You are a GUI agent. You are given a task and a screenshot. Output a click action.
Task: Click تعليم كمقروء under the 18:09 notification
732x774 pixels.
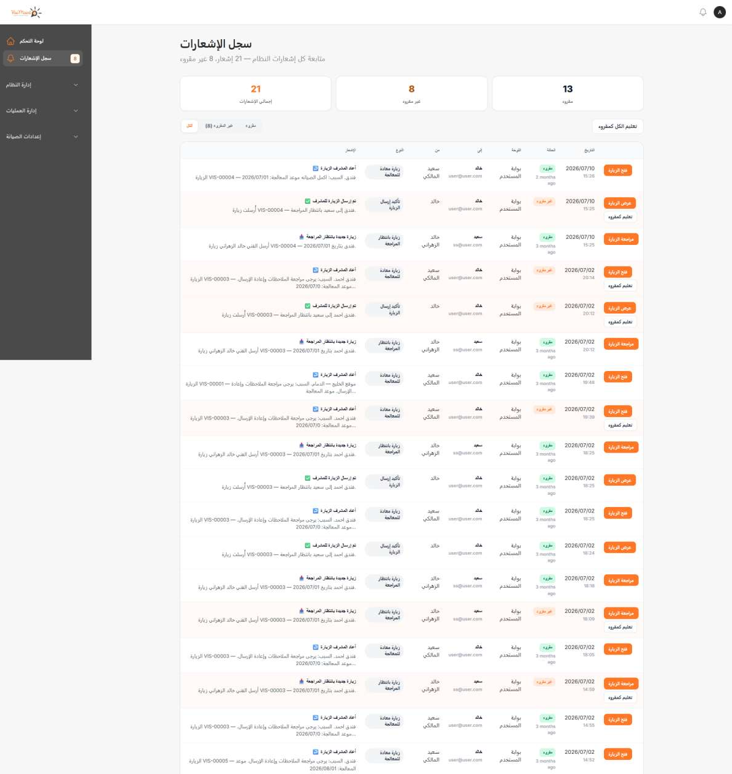pos(620,627)
